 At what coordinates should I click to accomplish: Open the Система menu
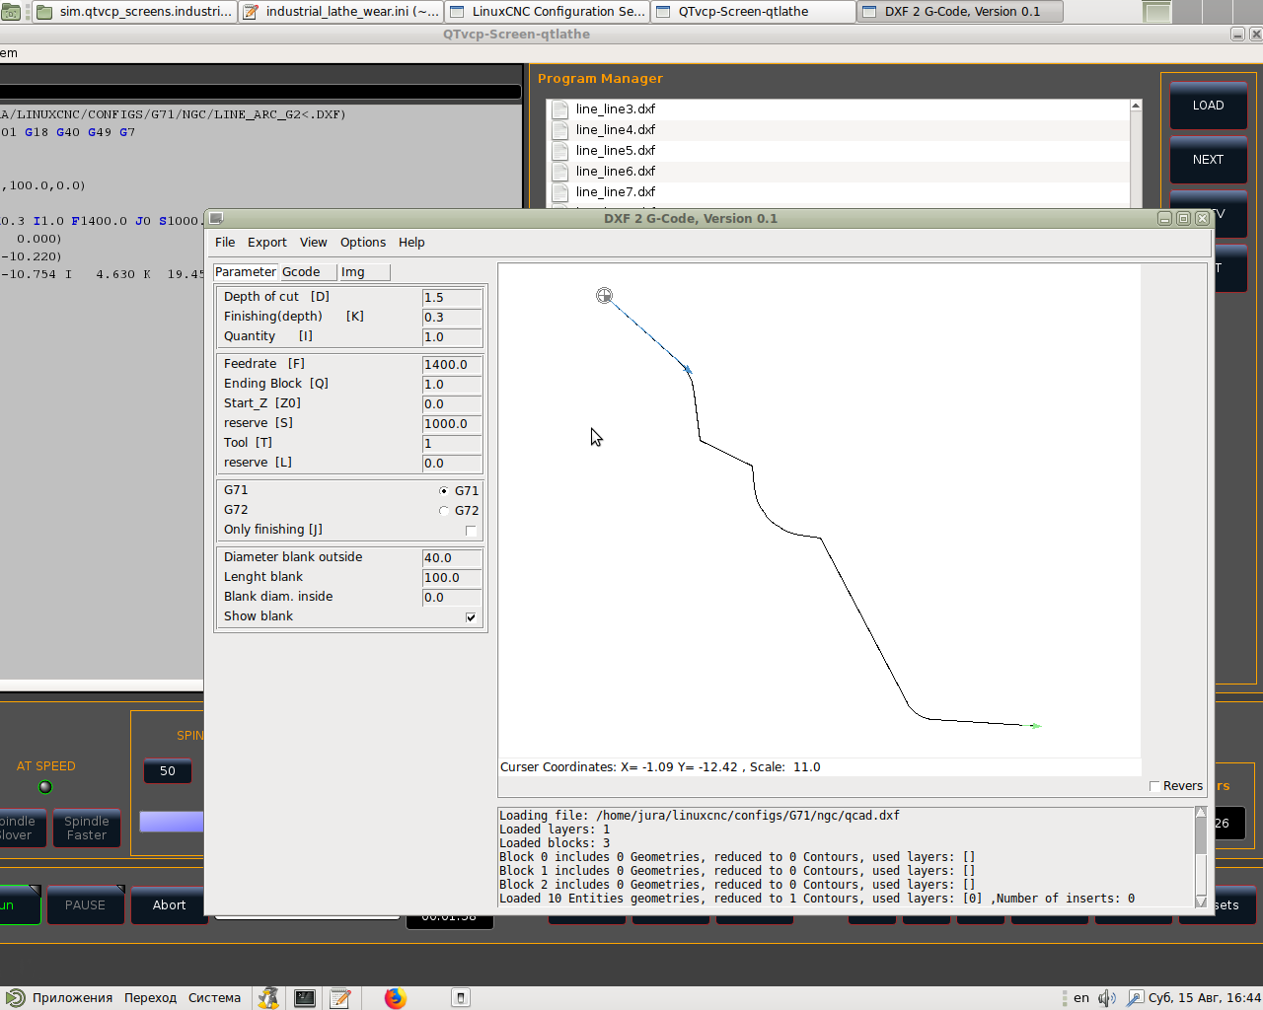click(x=214, y=998)
